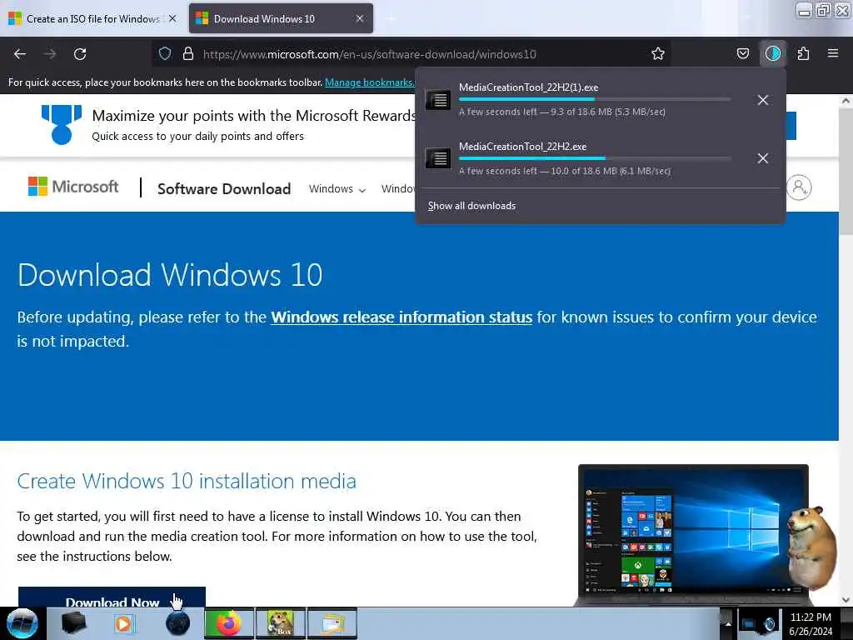Click the black box taskbar icon
Image resolution: width=853 pixels, height=640 pixels.
(x=73, y=623)
